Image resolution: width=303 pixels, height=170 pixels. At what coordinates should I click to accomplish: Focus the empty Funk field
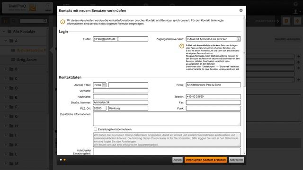coord(214,108)
